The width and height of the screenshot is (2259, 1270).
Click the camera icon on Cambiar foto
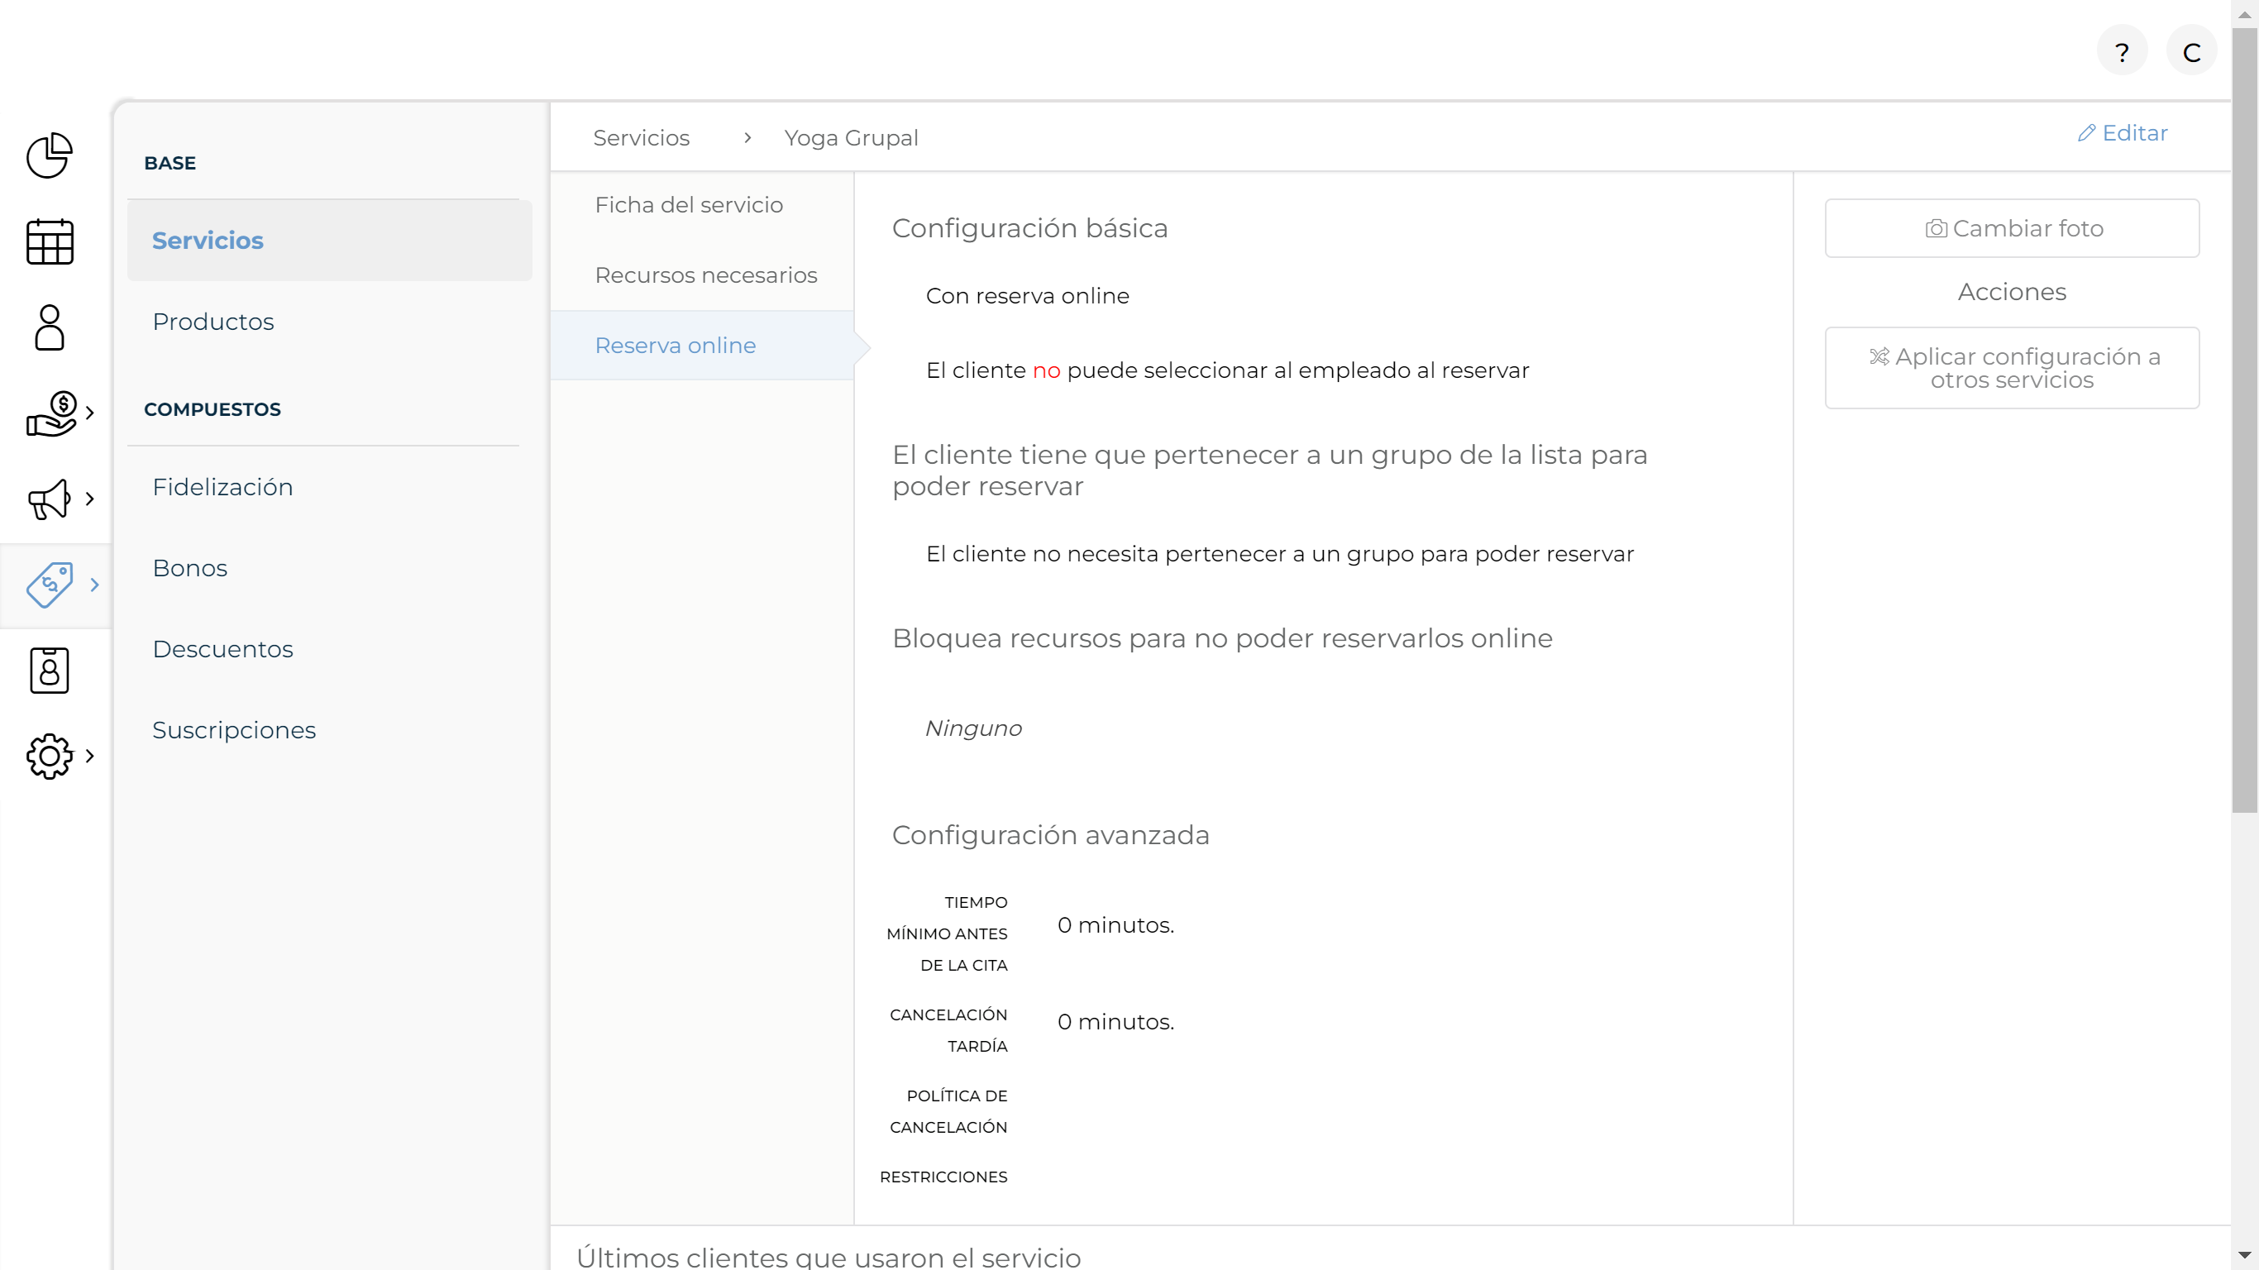tap(1937, 229)
